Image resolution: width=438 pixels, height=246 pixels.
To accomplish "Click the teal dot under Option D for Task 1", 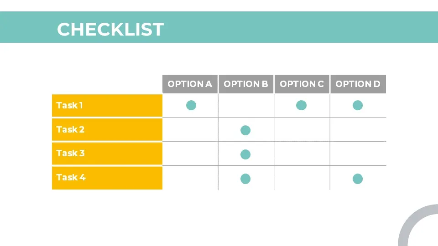I will coord(358,105).
